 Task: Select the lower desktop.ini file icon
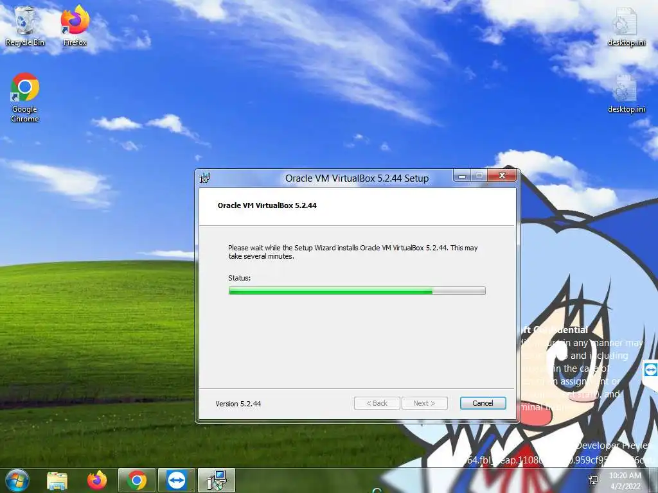626,94
